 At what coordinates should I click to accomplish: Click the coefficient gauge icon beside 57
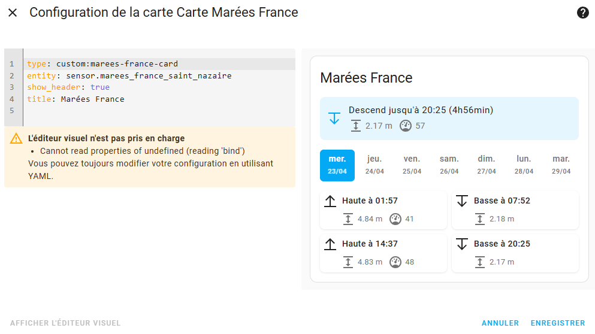point(405,126)
